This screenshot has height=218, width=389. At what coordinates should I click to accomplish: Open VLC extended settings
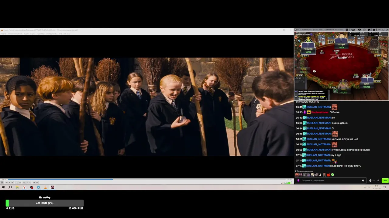20,182
